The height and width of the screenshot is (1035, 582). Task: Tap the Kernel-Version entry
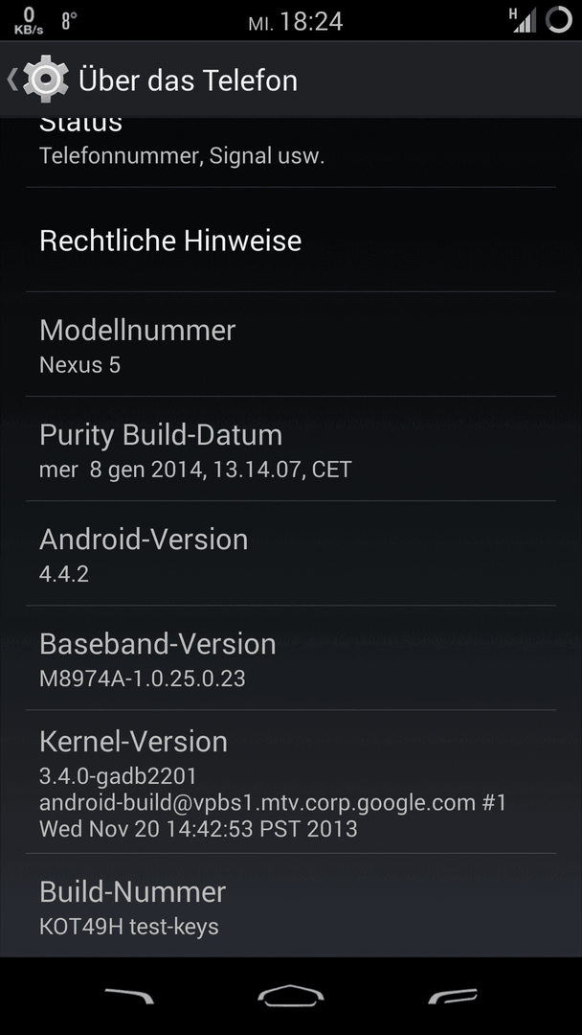pyautogui.click(x=291, y=782)
